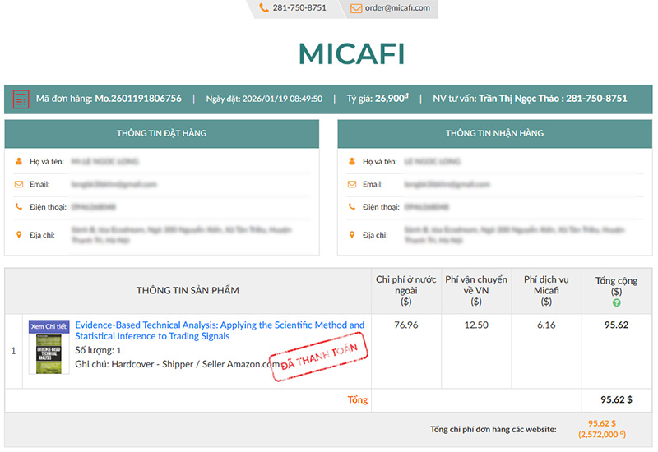Click the Email label in Thông tin nhận hàng

tap(373, 184)
